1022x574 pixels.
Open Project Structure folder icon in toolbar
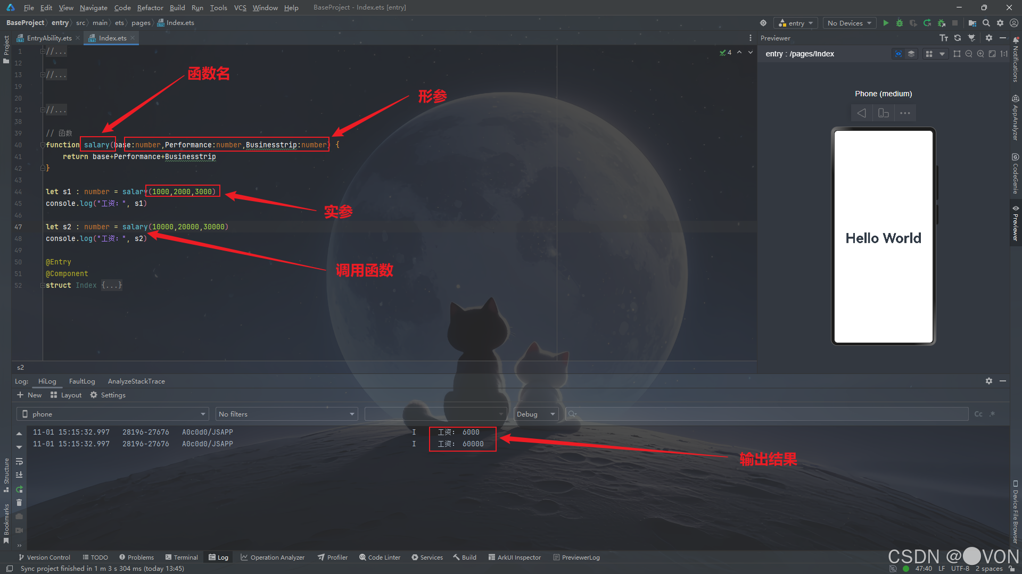point(972,23)
